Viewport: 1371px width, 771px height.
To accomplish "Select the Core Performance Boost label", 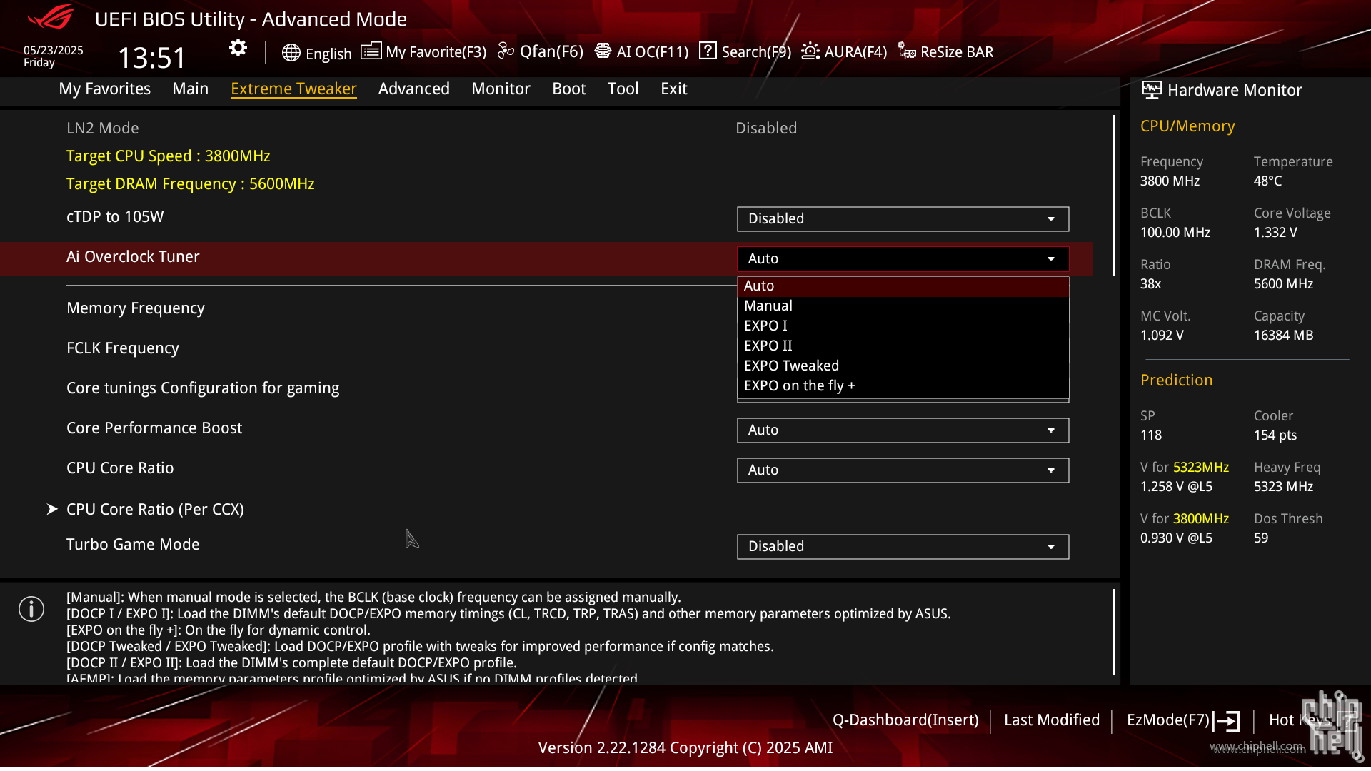I will pyautogui.click(x=154, y=428).
